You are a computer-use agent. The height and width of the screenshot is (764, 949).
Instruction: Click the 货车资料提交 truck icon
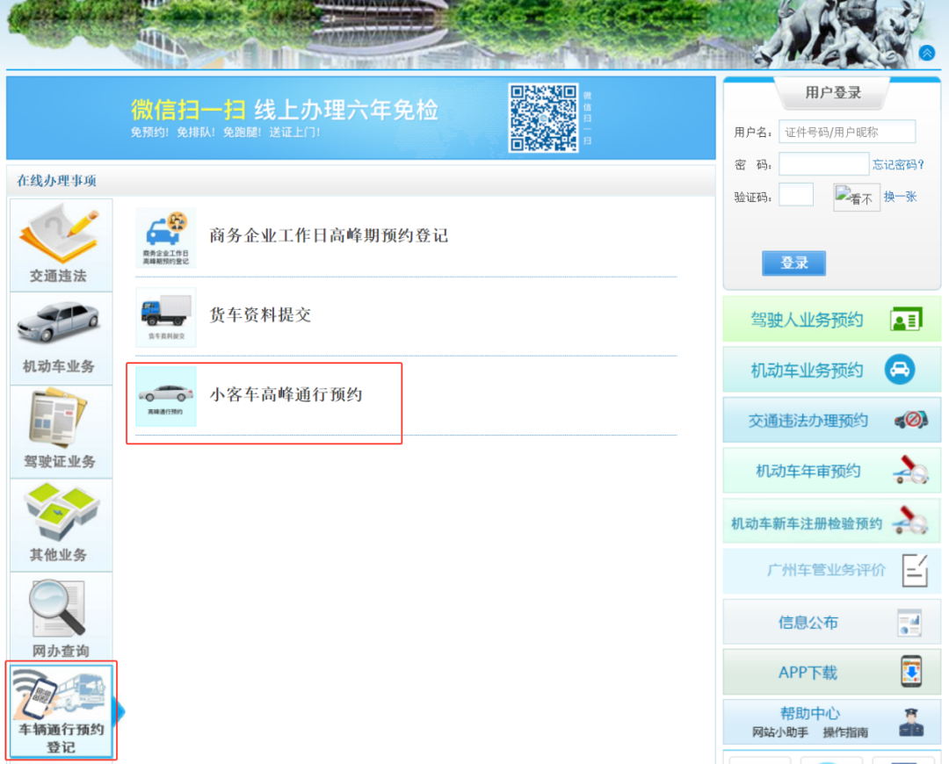click(165, 315)
